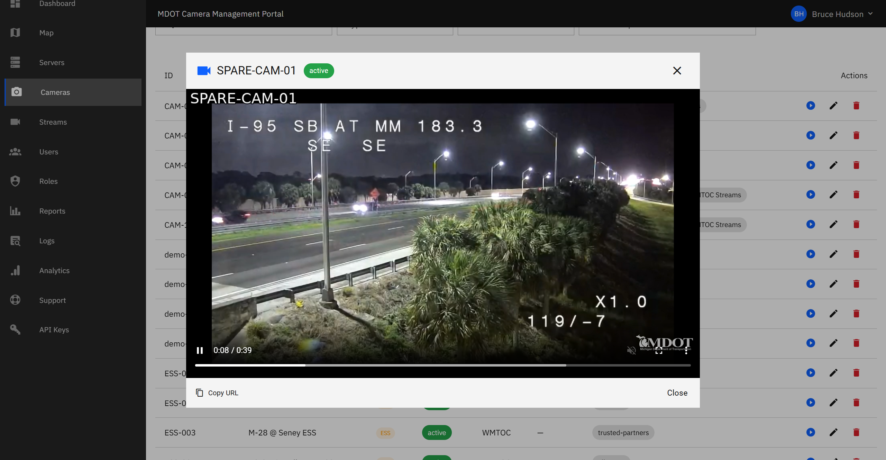View Logs using the sidebar icon
886x460 pixels.
click(15, 241)
